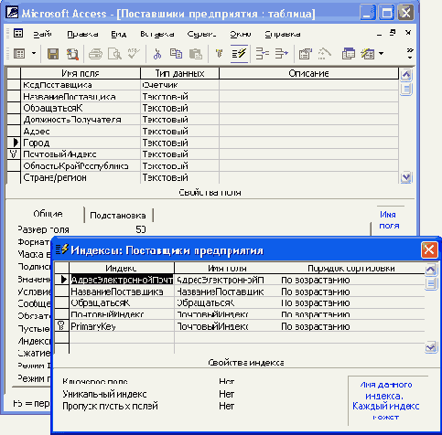Click the file search toolbar icon
The width and height of the screenshot is (442, 435).
(x=72, y=54)
